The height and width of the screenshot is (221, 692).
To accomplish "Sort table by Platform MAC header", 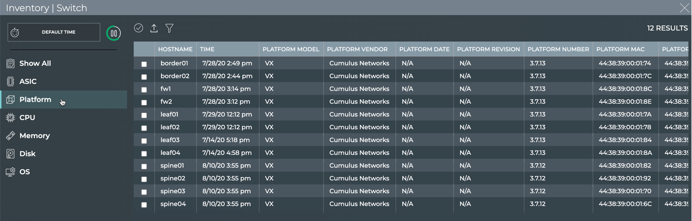I will point(620,49).
